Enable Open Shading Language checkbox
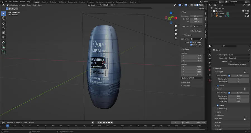This screenshot has width=251, height=133. (x=229, y=64)
